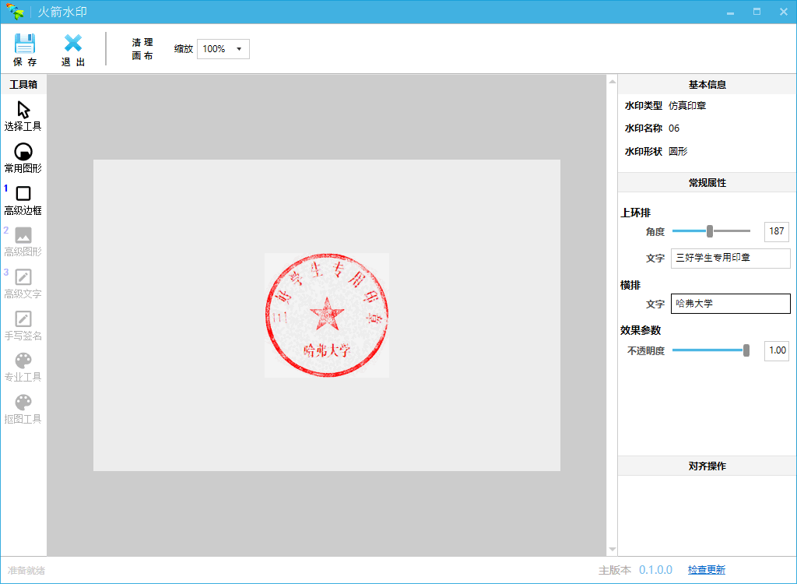Collapse the 常规属性 panel section
Image resolution: width=797 pixels, height=584 pixels.
[706, 181]
